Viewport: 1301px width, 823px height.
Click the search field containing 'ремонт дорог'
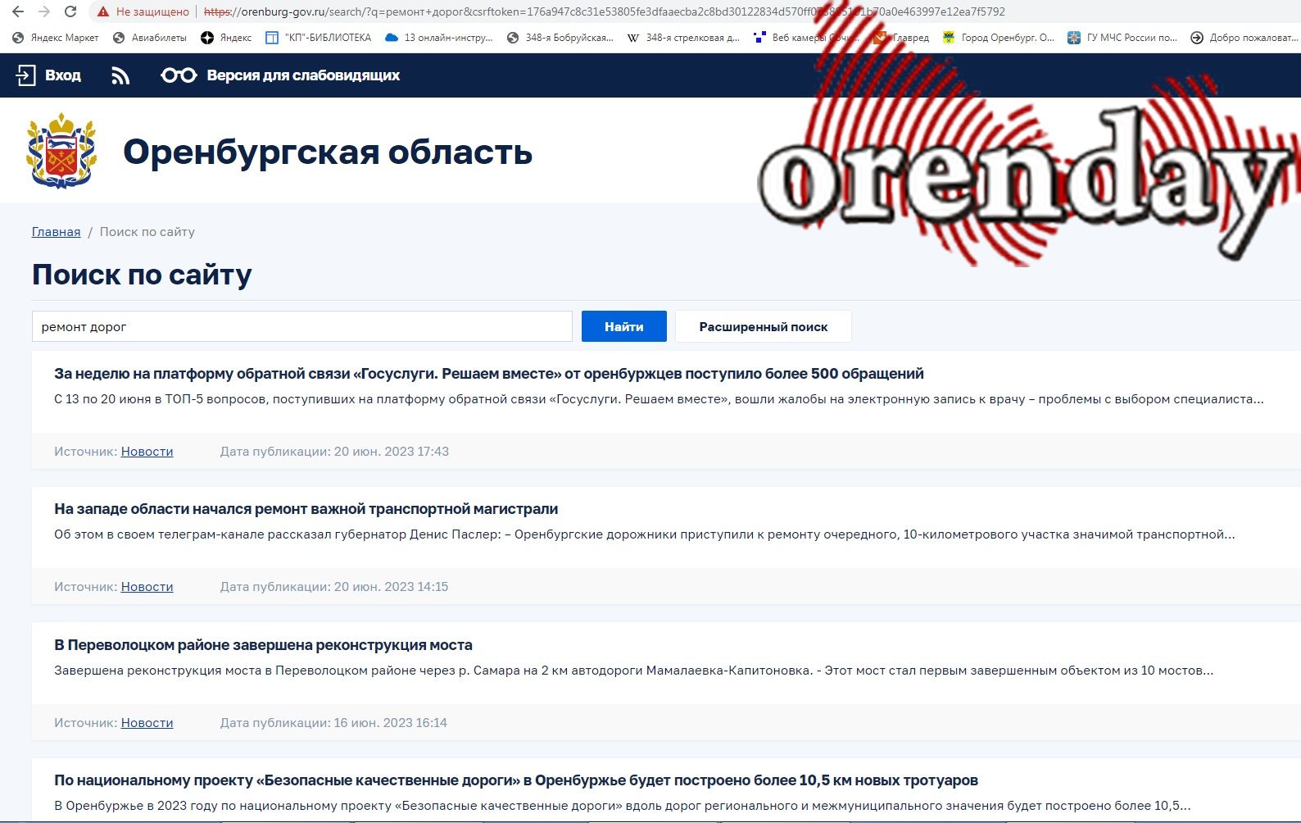(x=301, y=326)
